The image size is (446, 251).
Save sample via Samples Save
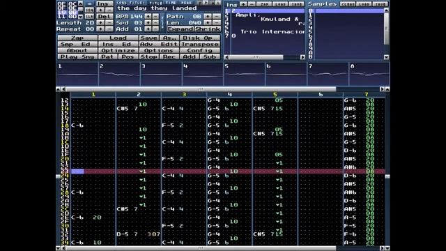point(380,4)
